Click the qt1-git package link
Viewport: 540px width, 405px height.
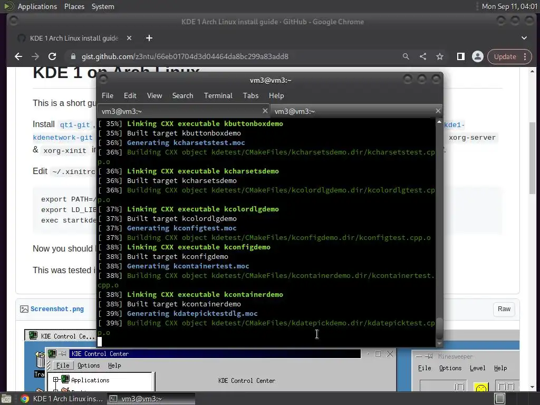pyautogui.click(x=75, y=124)
